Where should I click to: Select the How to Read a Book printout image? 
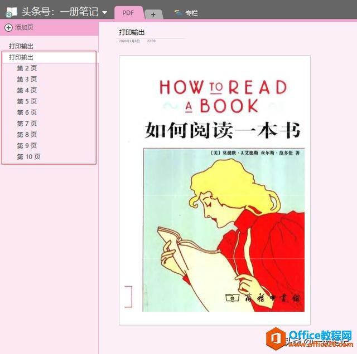[214, 190]
